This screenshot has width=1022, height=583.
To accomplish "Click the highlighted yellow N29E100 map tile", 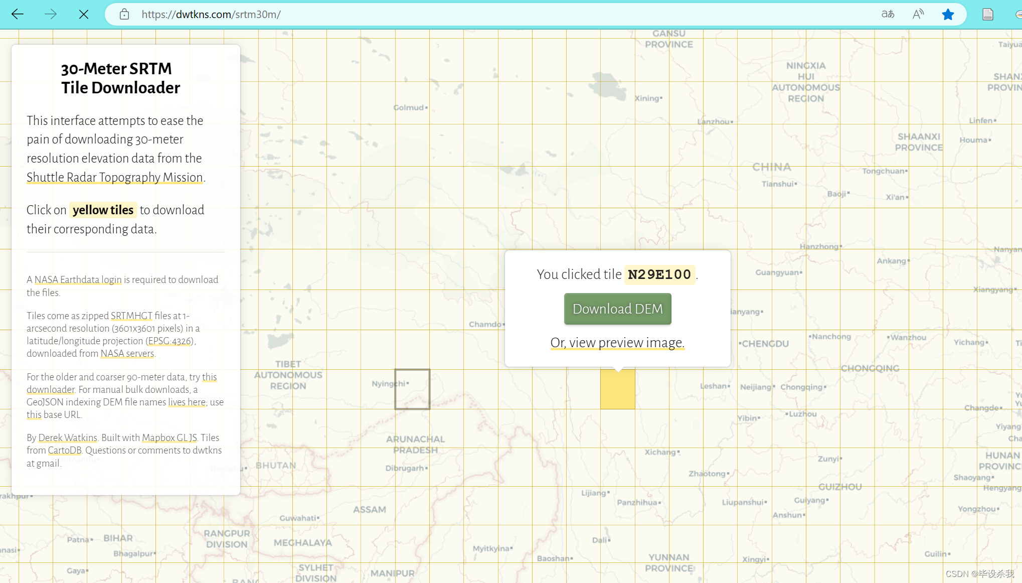I will [x=617, y=391].
